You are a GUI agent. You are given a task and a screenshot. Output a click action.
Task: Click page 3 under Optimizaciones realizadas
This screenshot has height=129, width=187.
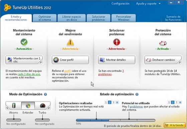(x=114, y=102)
